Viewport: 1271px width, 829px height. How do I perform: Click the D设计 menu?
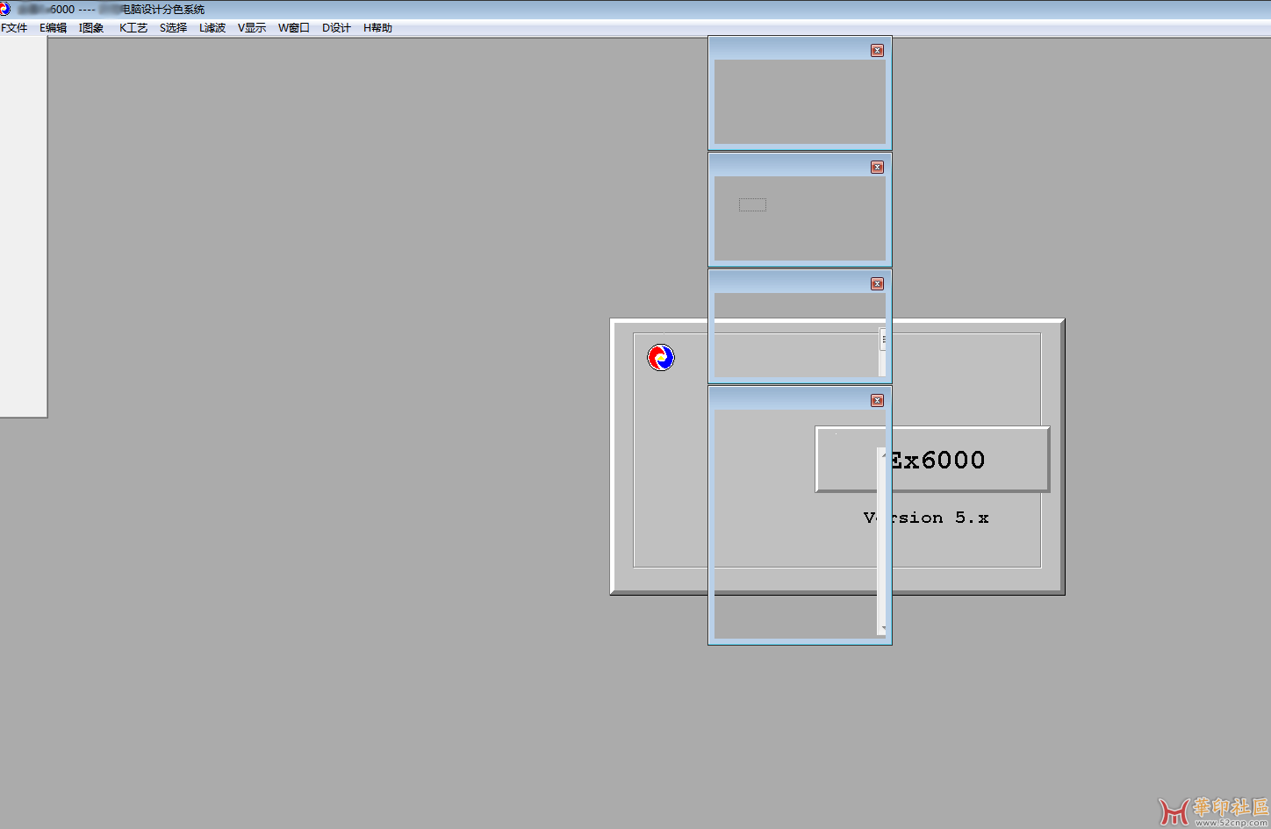click(336, 28)
